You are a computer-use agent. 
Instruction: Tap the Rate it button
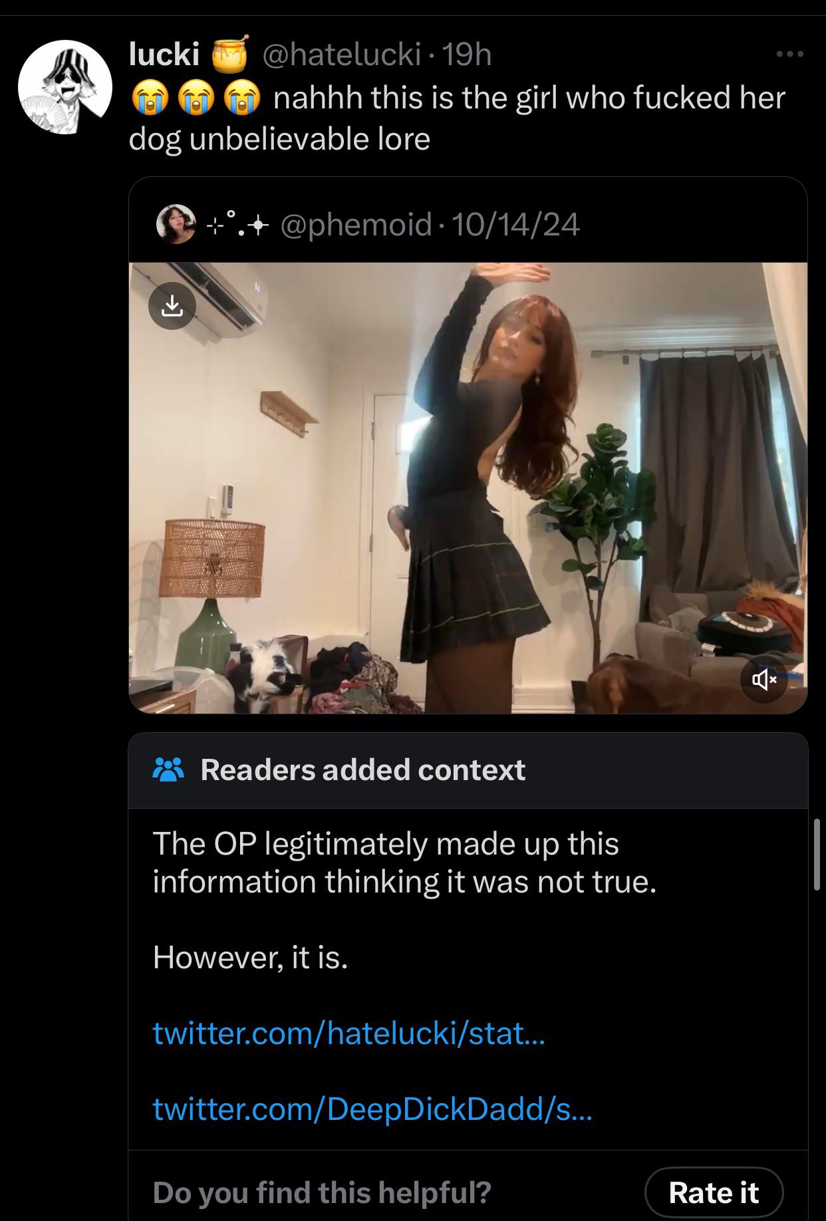point(714,1192)
